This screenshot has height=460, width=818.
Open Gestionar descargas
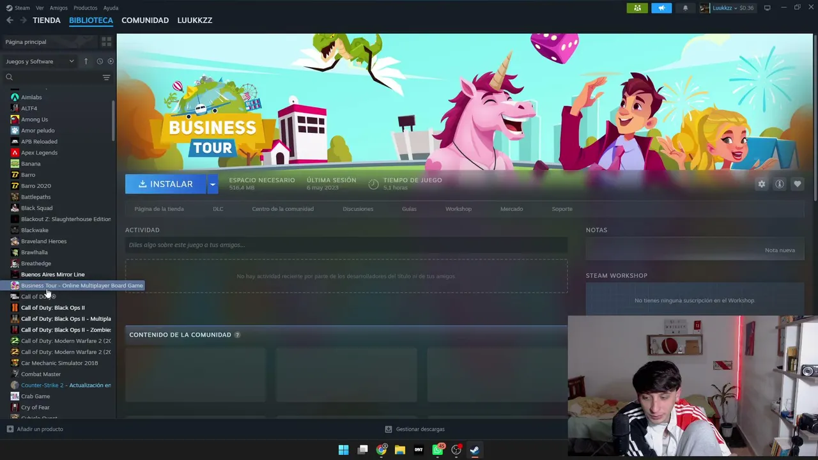coord(415,429)
